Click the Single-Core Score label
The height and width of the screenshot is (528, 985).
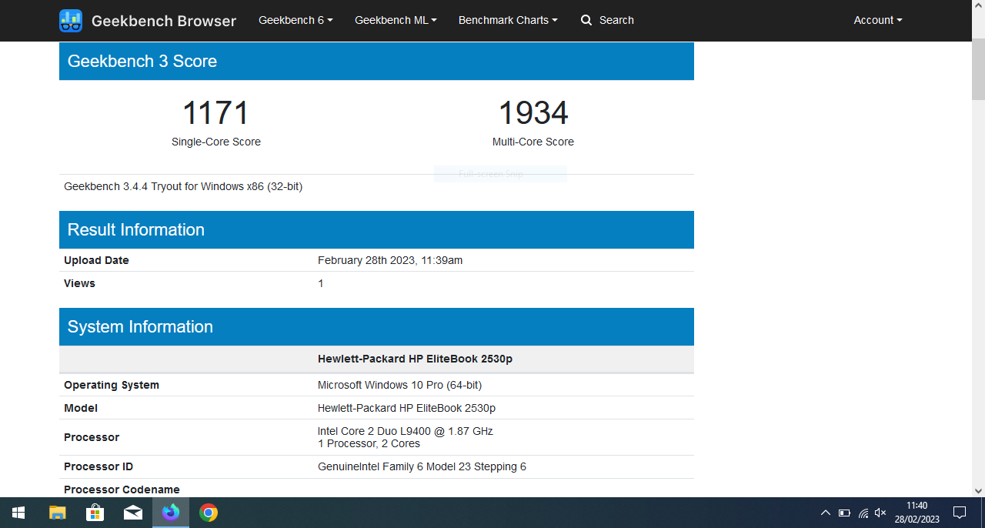216,142
